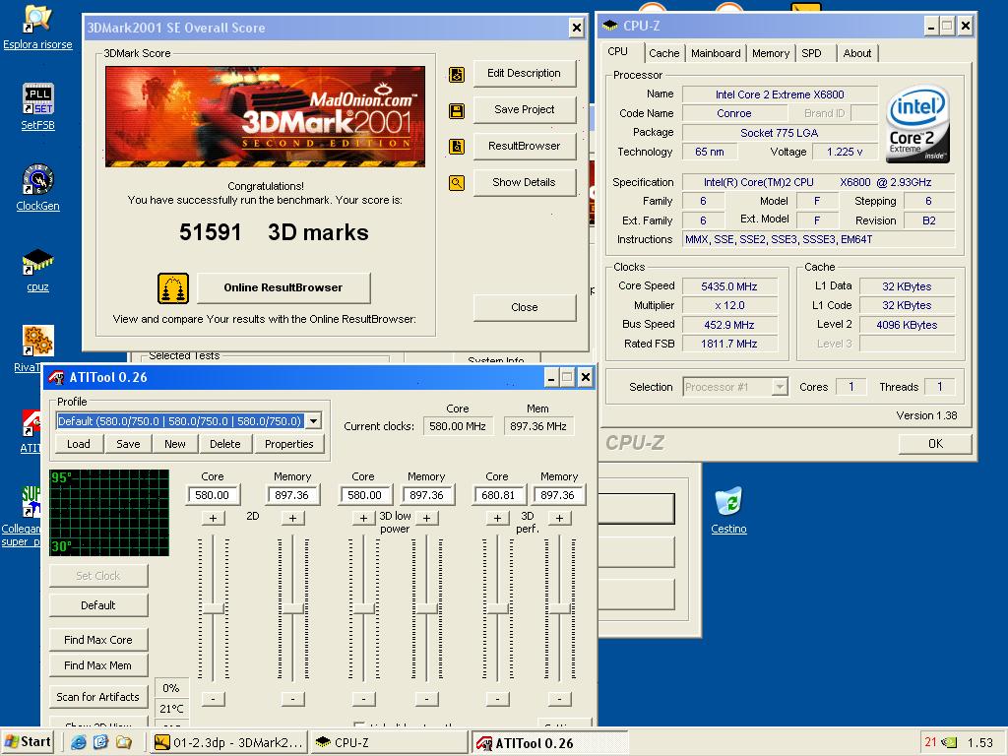Click the second quick launch icon
Viewport: 1008px width, 756px height.
(x=101, y=742)
